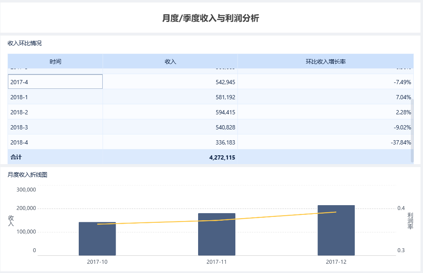Click the 环比收入增长率 column header
Screen dimensions: 423x273
point(325,62)
